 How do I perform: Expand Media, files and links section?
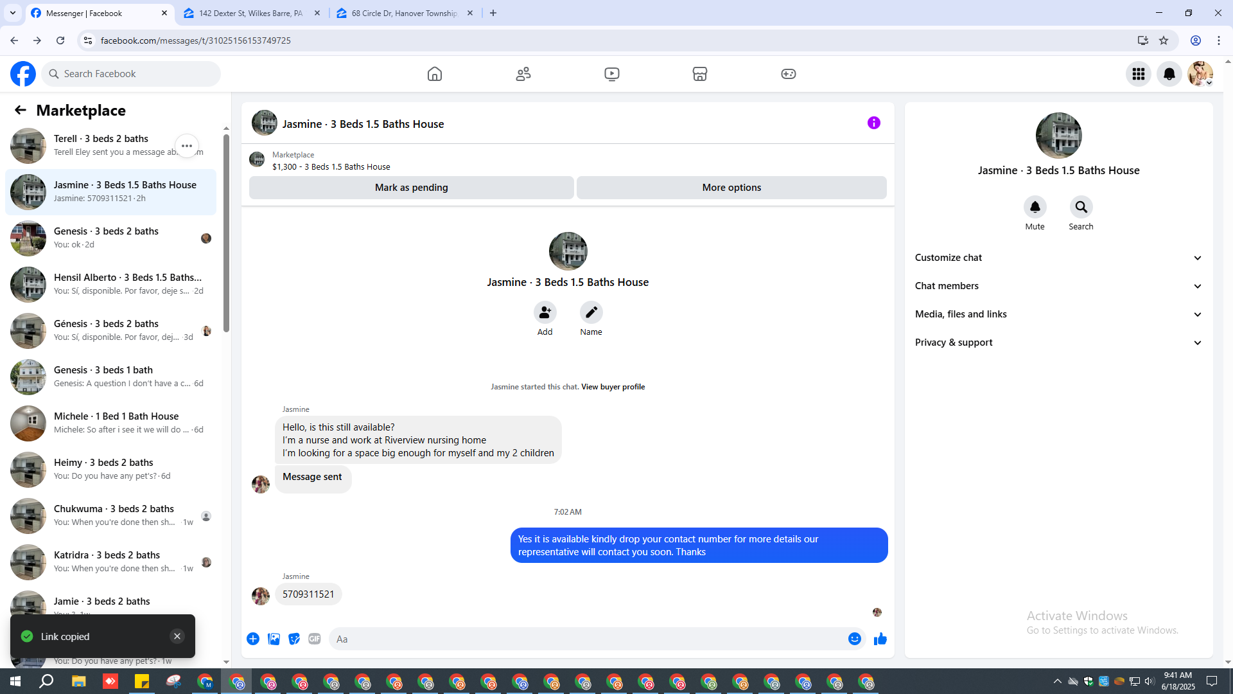tap(1058, 314)
